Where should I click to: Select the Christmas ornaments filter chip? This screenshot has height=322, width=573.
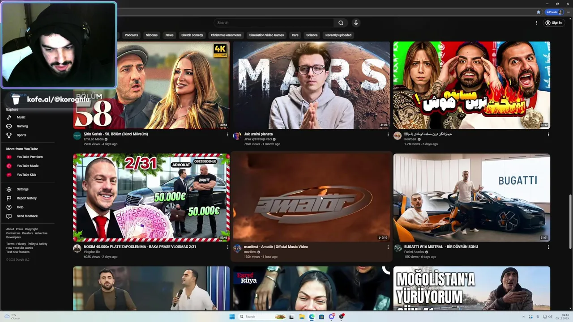coord(226,35)
